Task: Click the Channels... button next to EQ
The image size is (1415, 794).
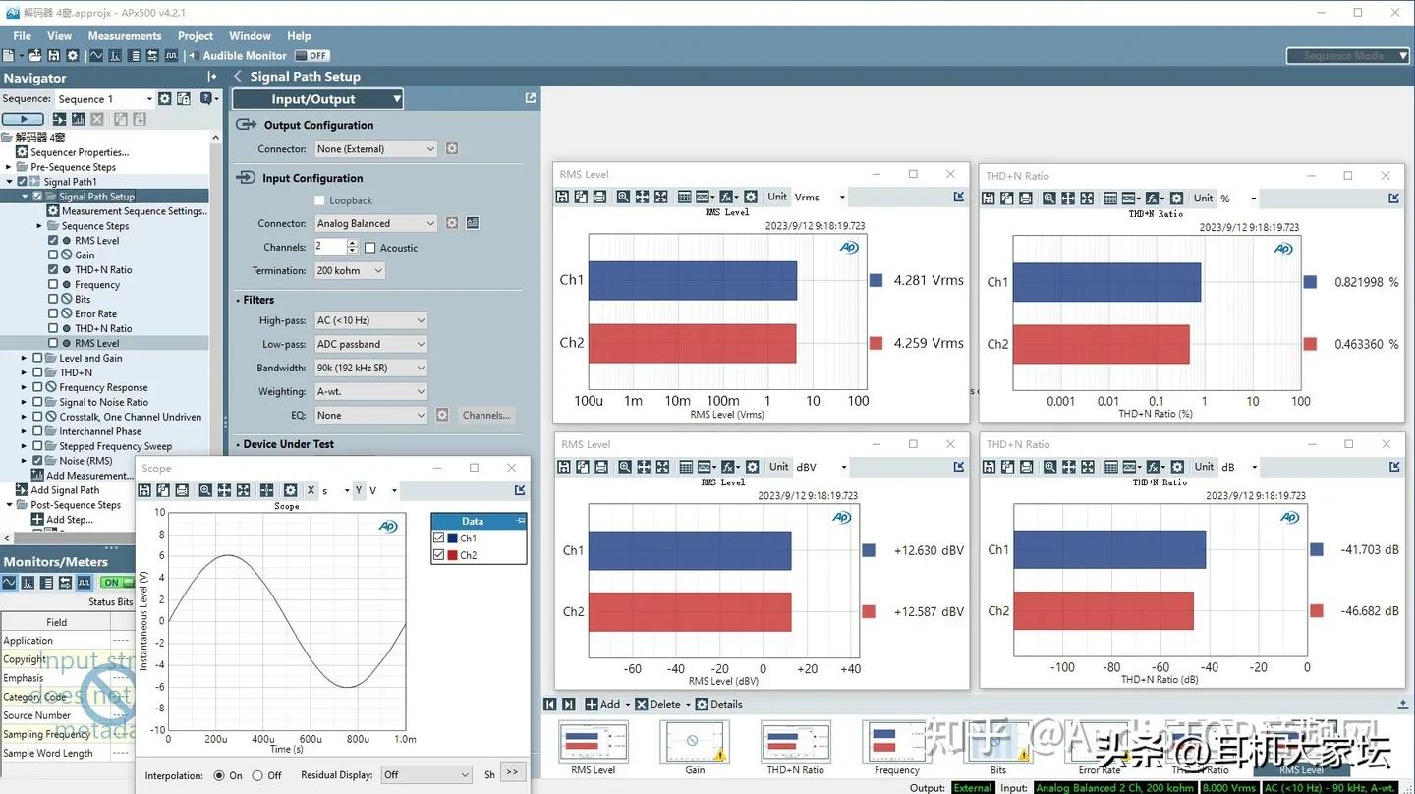Action: point(486,416)
